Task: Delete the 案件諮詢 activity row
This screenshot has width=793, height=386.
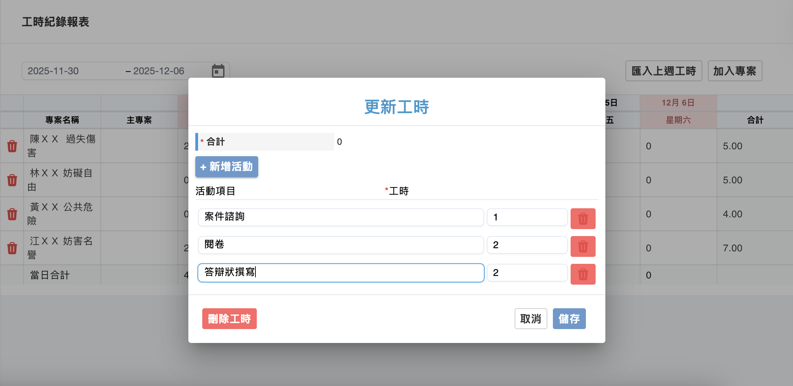Action: pos(583,219)
